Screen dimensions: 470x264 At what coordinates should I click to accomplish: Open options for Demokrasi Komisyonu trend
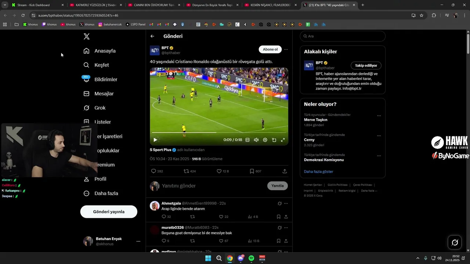point(379,156)
